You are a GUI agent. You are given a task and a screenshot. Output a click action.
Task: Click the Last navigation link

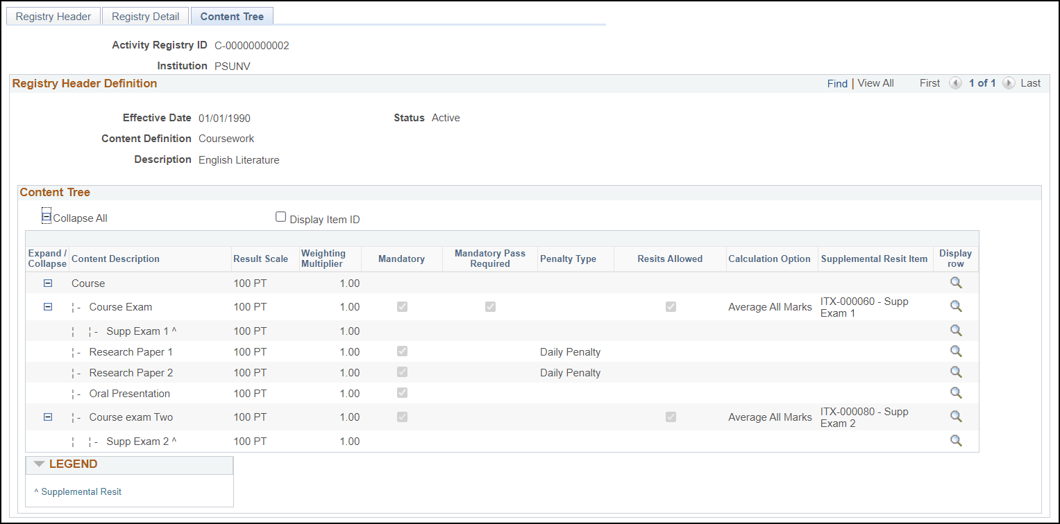pos(1030,83)
